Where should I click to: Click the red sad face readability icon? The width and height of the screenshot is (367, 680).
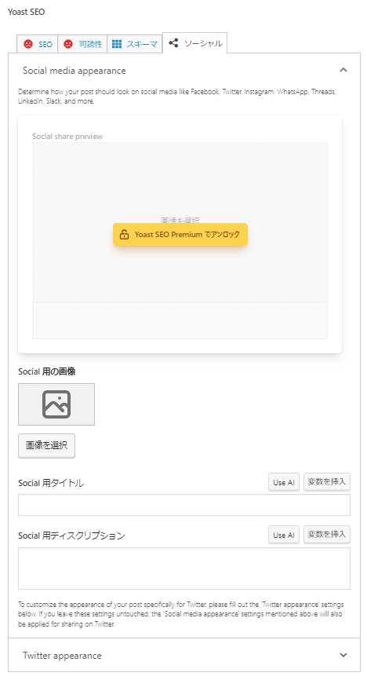pos(68,44)
